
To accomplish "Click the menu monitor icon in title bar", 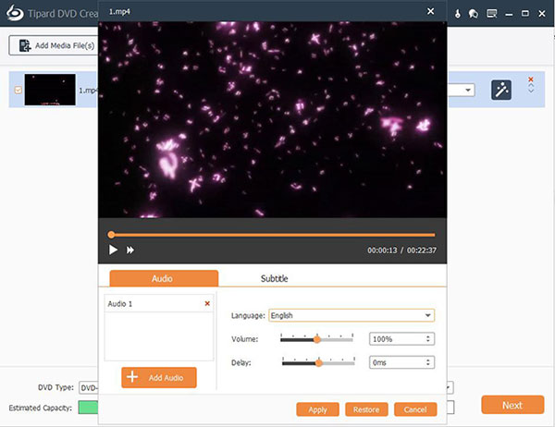I will point(493,12).
